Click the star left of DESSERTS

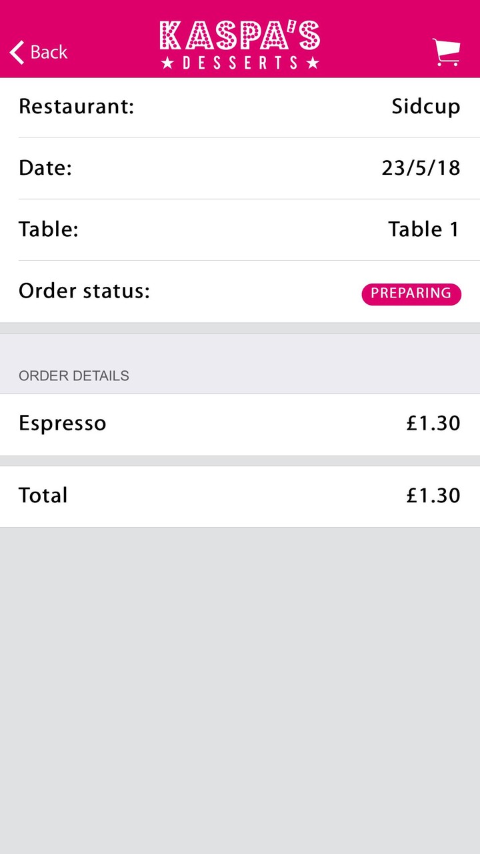click(168, 63)
